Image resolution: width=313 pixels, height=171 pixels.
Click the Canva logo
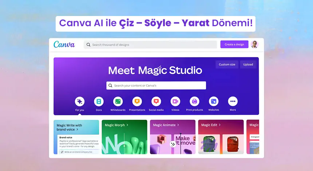[64, 44]
